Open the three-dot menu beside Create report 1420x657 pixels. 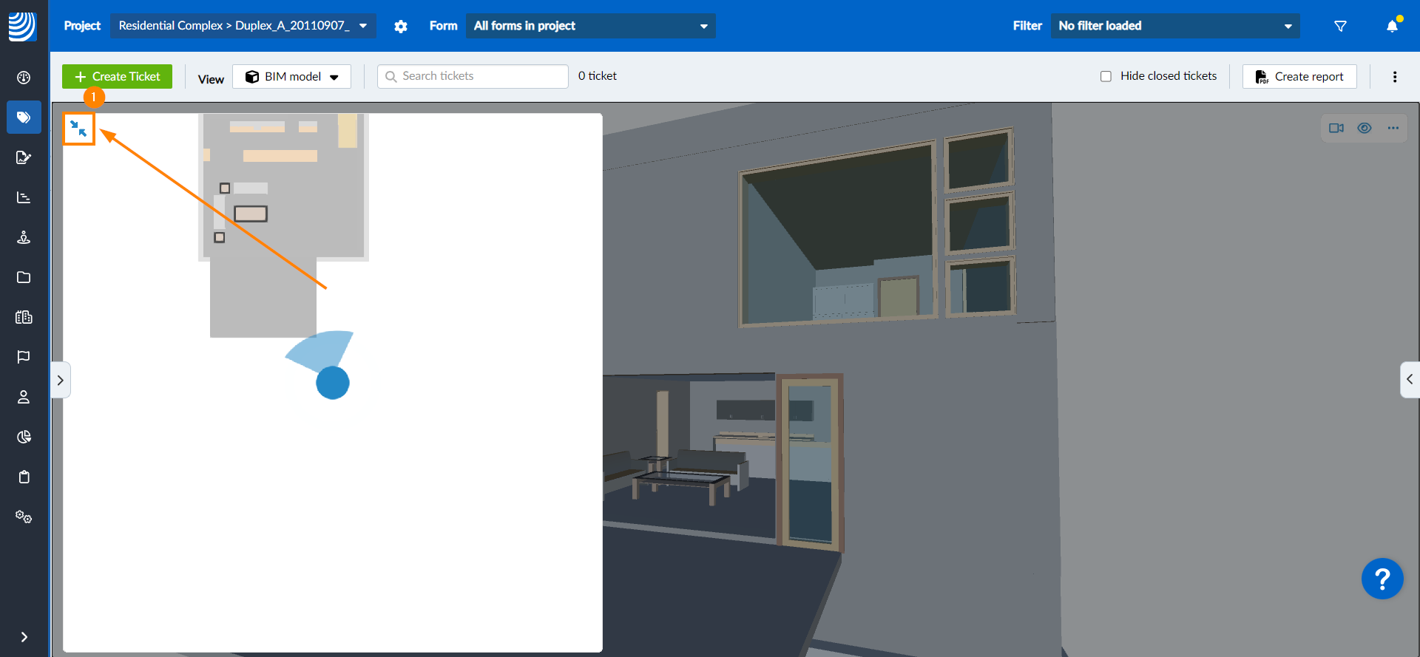1395,77
